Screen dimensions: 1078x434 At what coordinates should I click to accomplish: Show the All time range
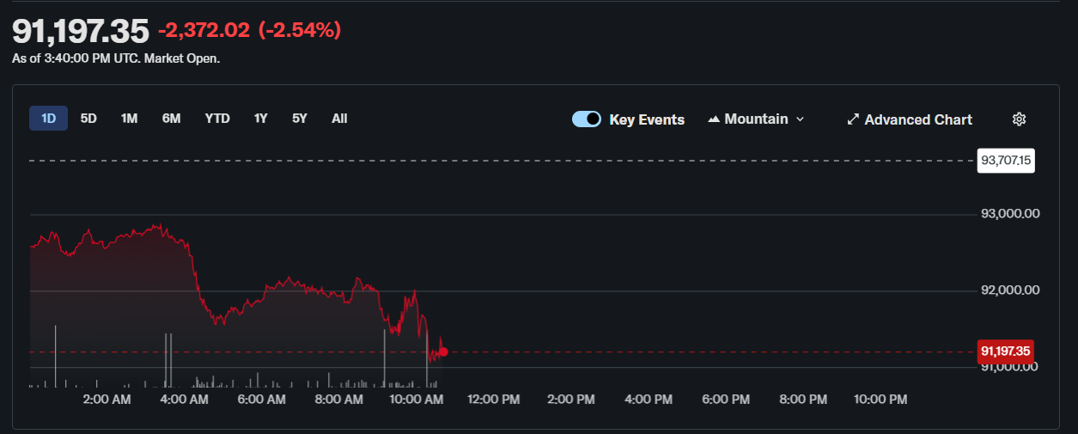point(339,119)
